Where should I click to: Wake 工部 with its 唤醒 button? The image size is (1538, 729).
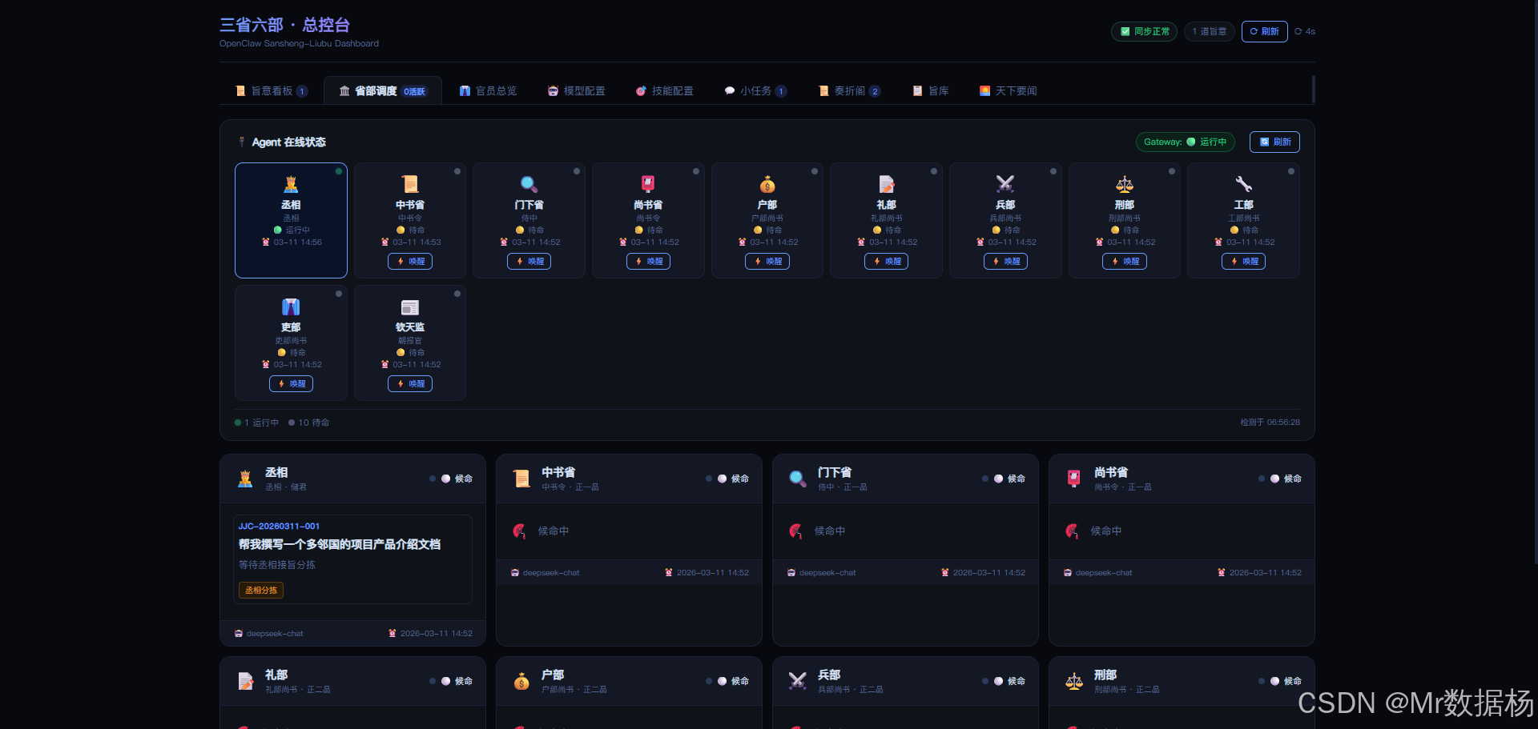point(1244,261)
